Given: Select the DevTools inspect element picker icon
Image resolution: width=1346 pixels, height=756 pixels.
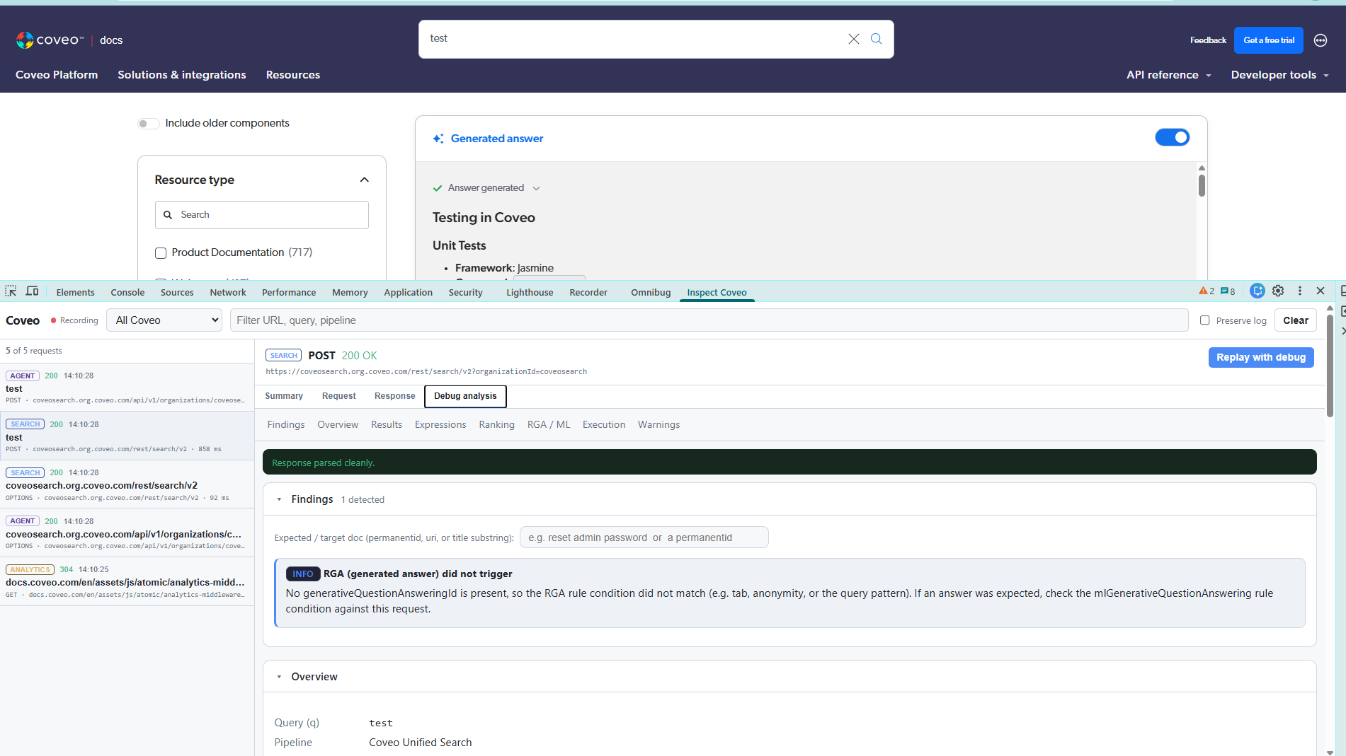Looking at the screenshot, I should [11, 291].
